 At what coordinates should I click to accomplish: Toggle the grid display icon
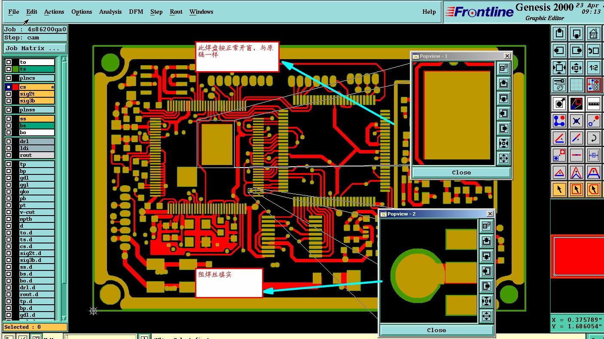[576, 84]
